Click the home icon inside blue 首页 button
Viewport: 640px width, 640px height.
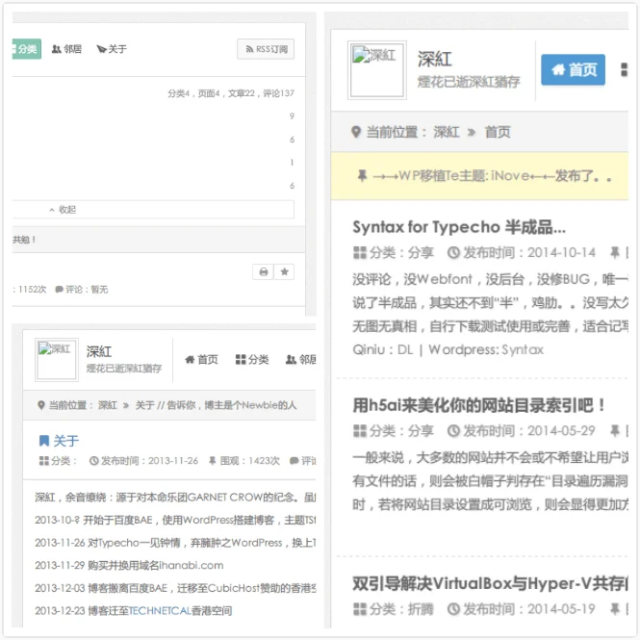558,70
